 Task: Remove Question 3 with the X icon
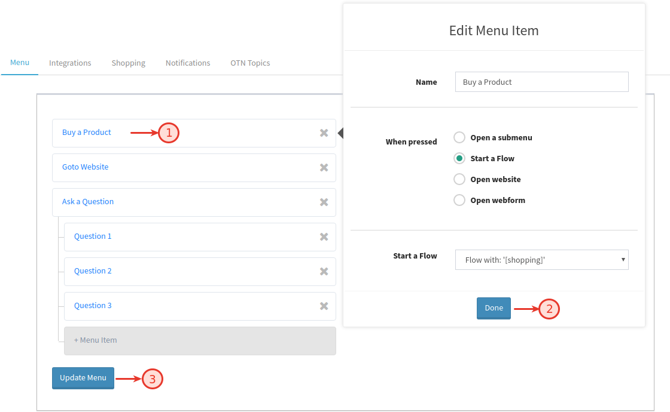tap(324, 306)
